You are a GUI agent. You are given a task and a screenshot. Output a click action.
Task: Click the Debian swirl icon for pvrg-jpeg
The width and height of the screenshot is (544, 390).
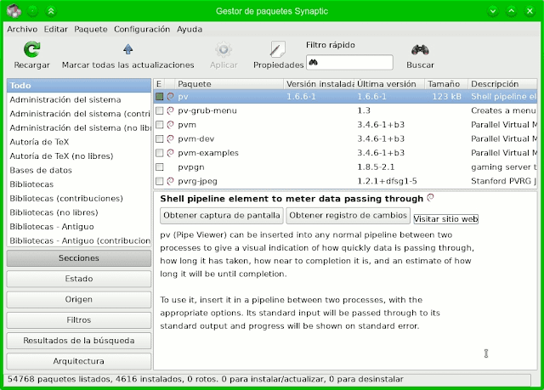(x=170, y=181)
